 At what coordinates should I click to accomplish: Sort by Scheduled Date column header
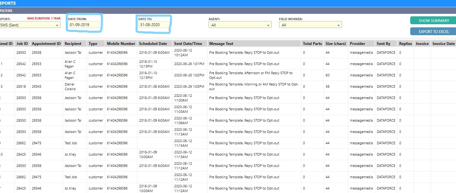[153, 44]
